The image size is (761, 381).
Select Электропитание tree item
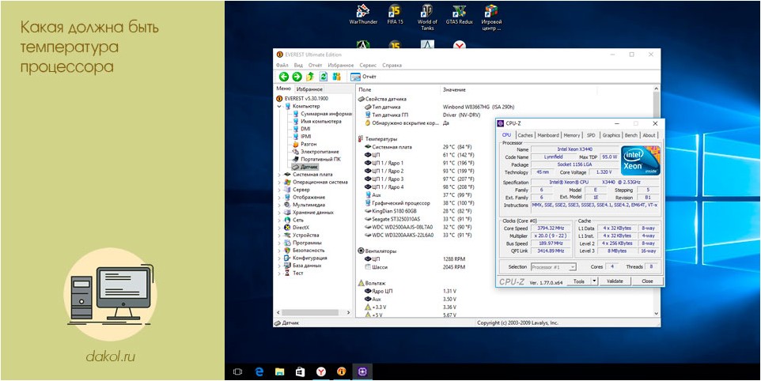(316, 151)
